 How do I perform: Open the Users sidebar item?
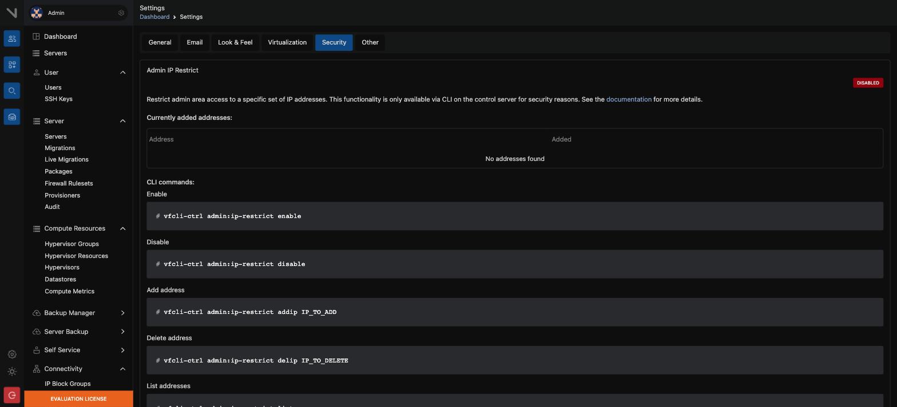(53, 87)
